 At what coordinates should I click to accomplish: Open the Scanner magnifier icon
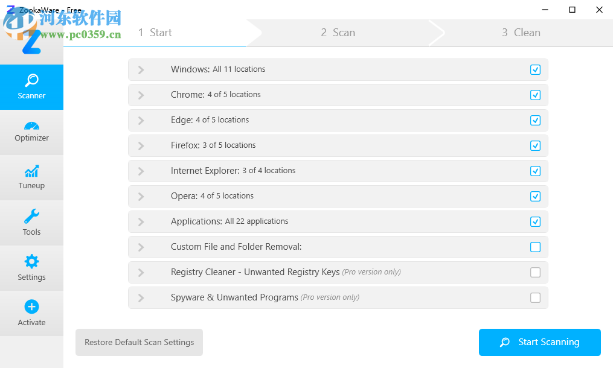coord(31,80)
